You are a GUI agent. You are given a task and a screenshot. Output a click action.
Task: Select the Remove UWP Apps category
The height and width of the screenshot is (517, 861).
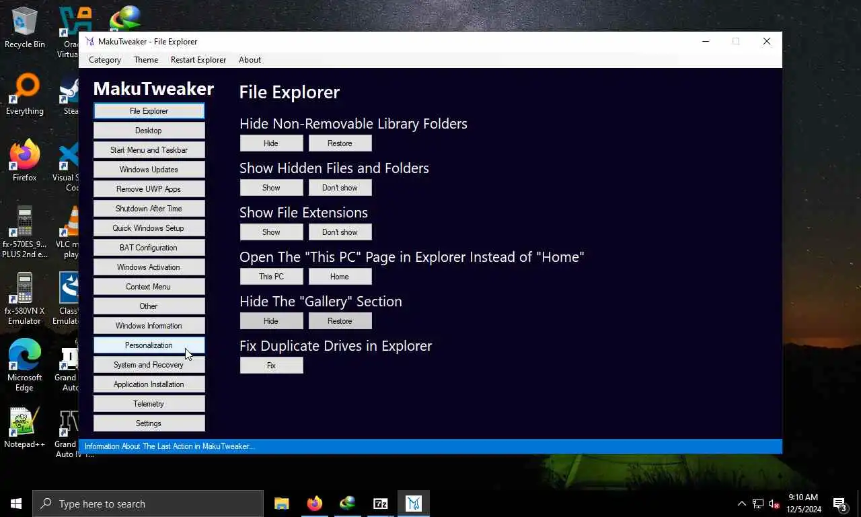[x=149, y=189]
